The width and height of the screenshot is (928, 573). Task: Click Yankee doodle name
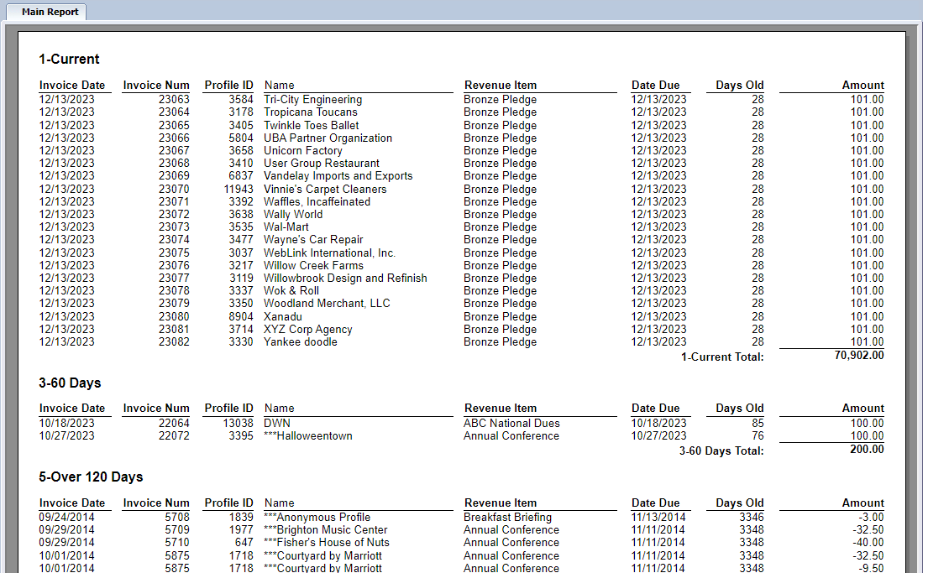(301, 341)
